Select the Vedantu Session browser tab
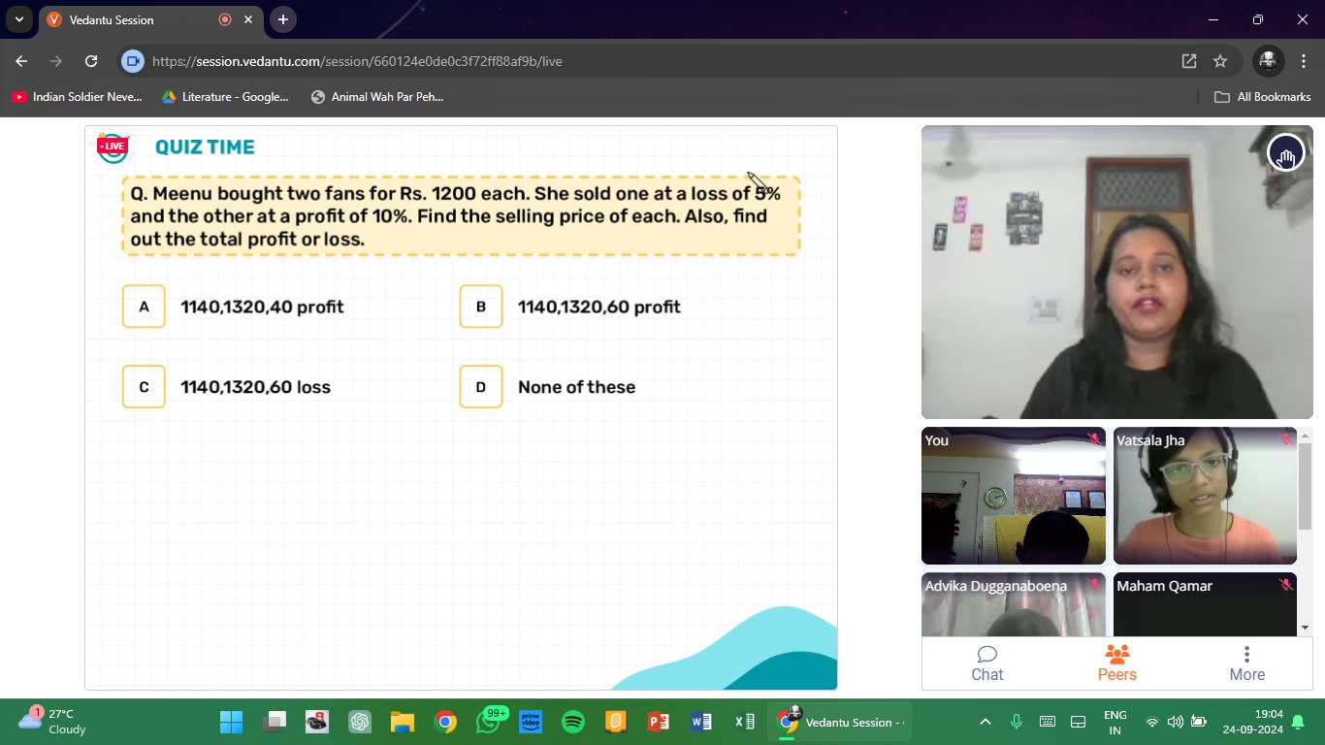Screen dimensions: 1325x745 (x=150, y=19)
